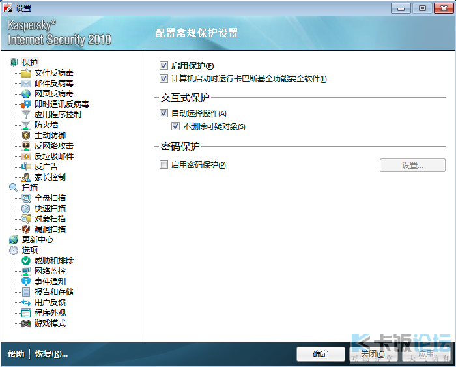
Task: Click the 程序外观 window icon
Action: coord(26,313)
